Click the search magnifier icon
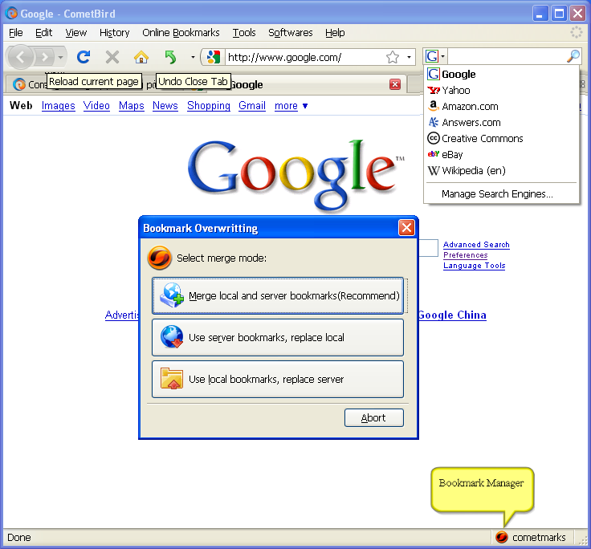591x549 pixels. pyautogui.click(x=573, y=56)
